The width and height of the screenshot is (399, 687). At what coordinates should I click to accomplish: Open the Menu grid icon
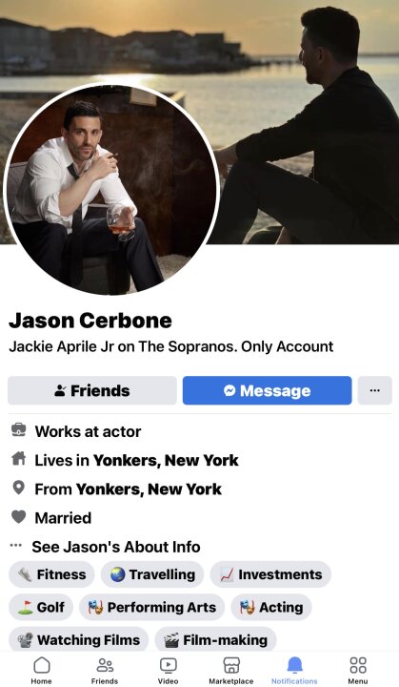click(358, 665)
